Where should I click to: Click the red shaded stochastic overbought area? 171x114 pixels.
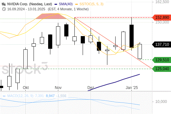[x=51, y=16]
